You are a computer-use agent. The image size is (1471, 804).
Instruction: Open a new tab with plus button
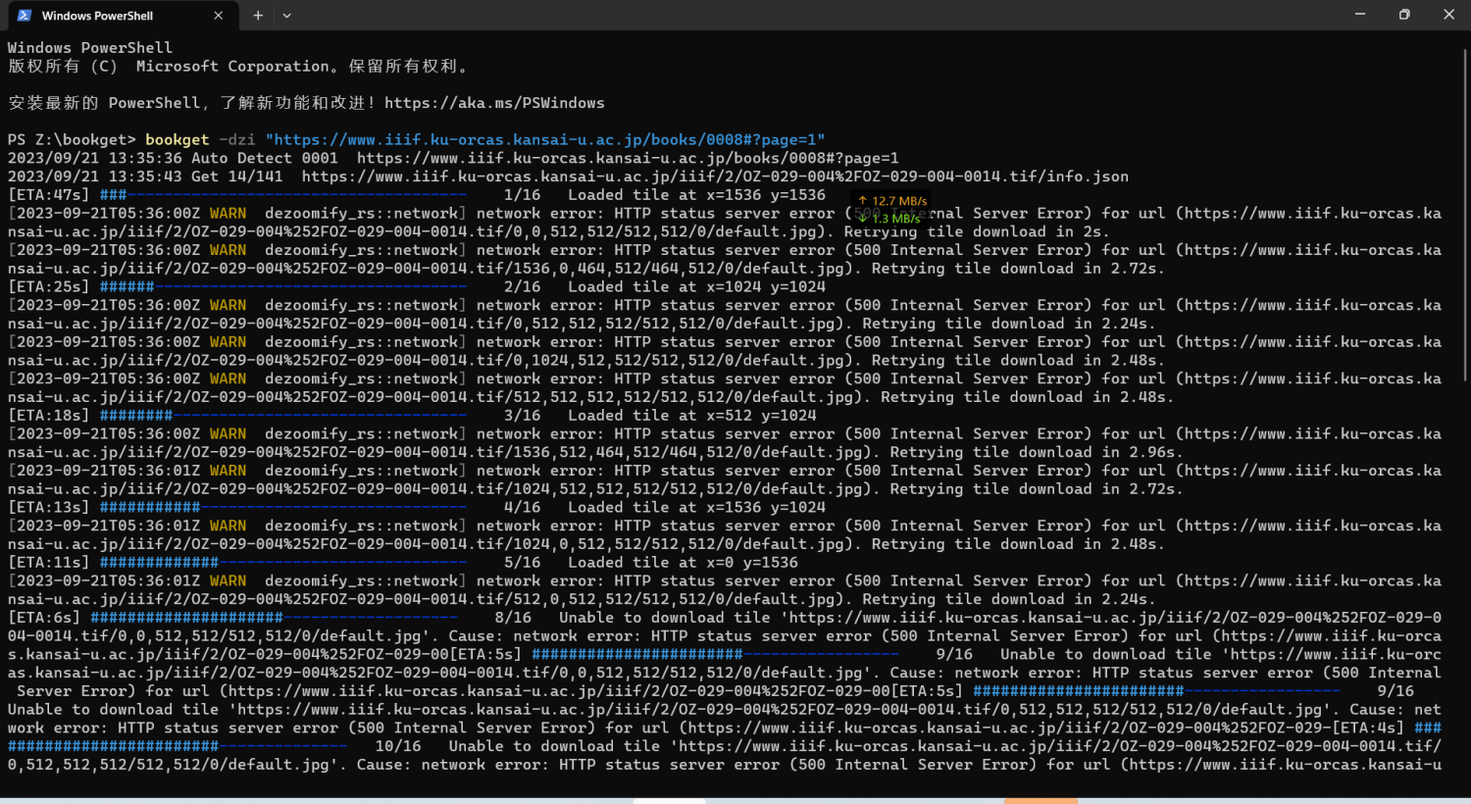point(258,16)
